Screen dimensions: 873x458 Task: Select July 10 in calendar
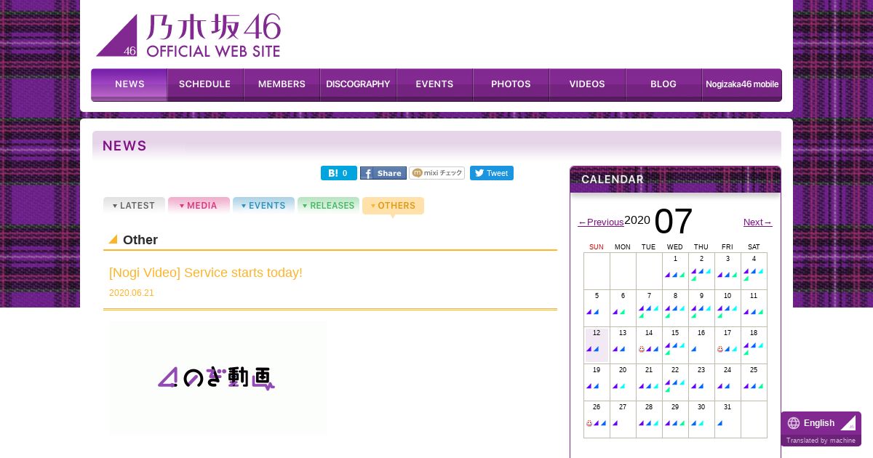(727, 308)
